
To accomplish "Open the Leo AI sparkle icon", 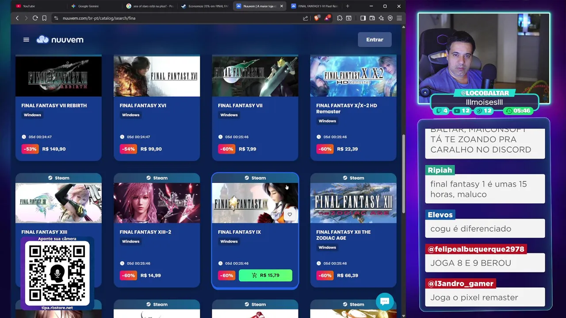I will coord(381,18).
